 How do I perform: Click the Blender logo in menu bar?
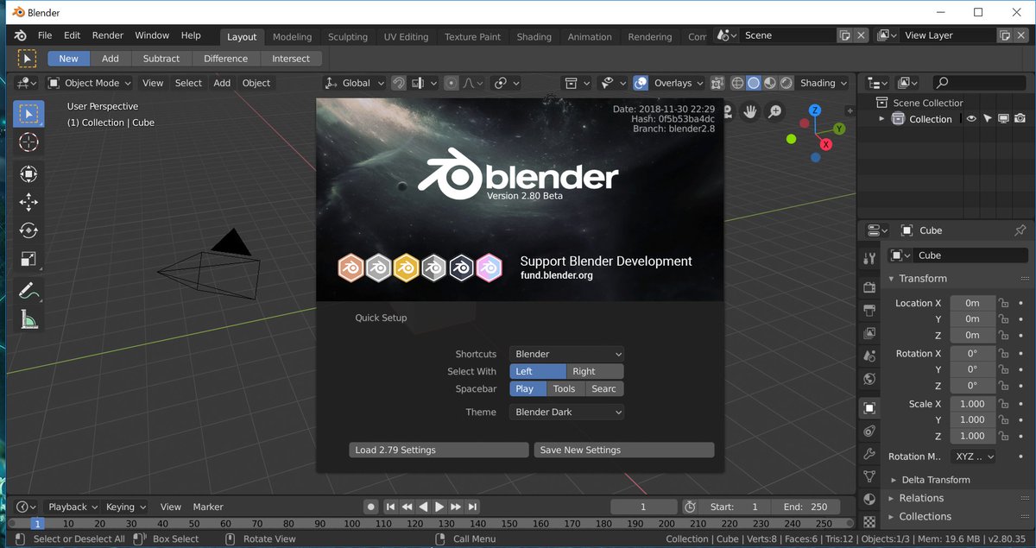[22, 35]
